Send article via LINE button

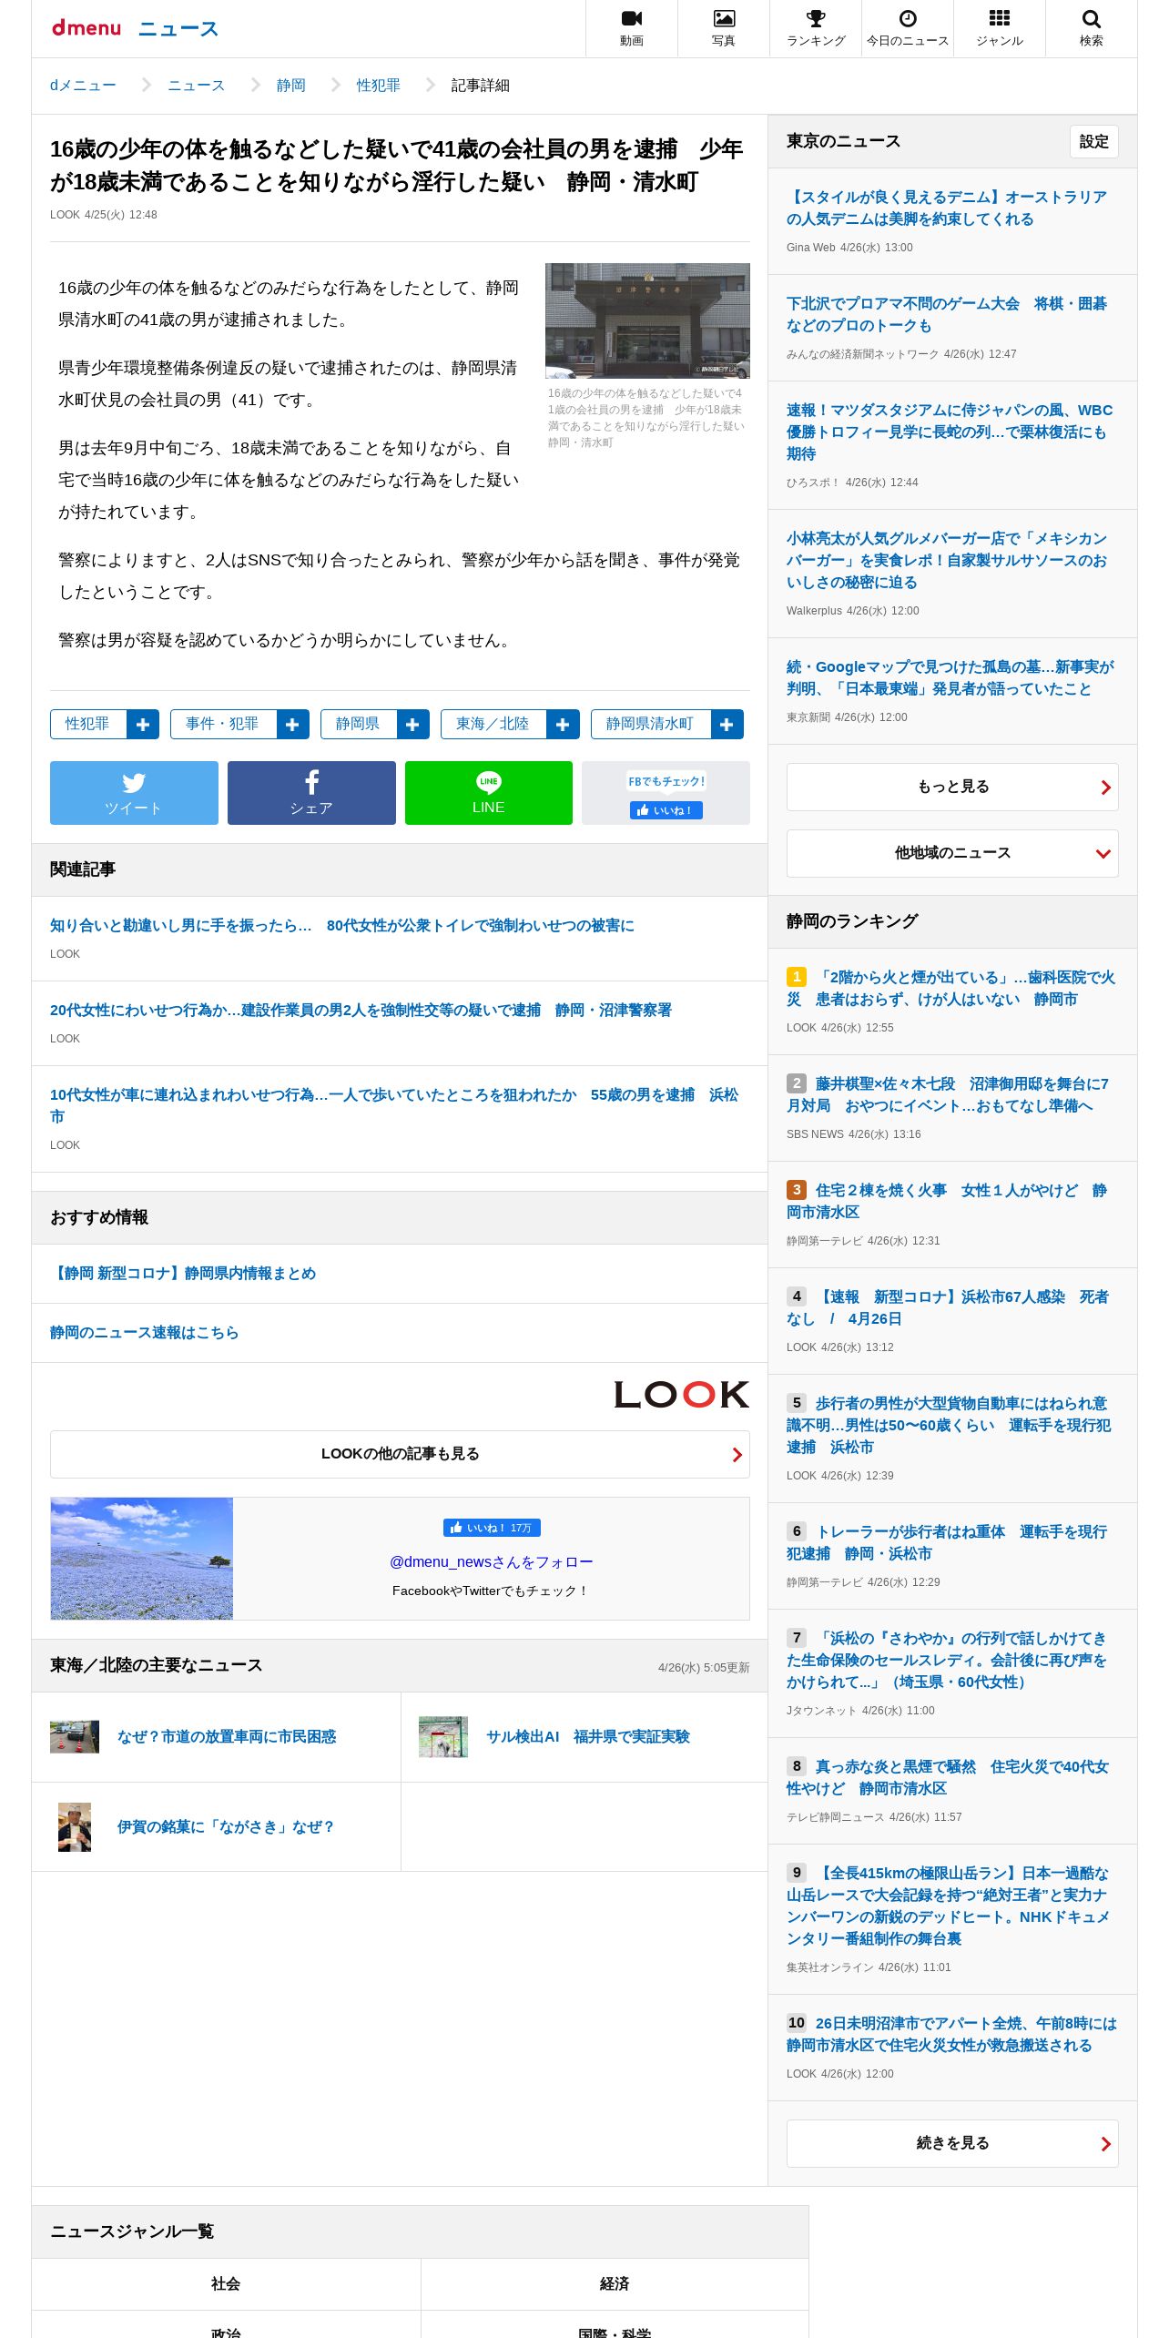tap(489, 793)
